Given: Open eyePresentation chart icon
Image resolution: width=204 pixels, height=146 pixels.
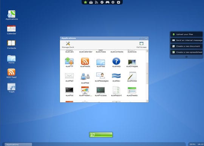Looking at the screenshot, I should click(85, 90).
